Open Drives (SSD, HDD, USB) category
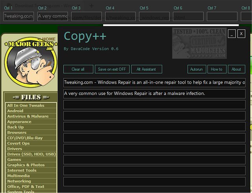Viewport: 252px width, 193px height. pos(31,154)
